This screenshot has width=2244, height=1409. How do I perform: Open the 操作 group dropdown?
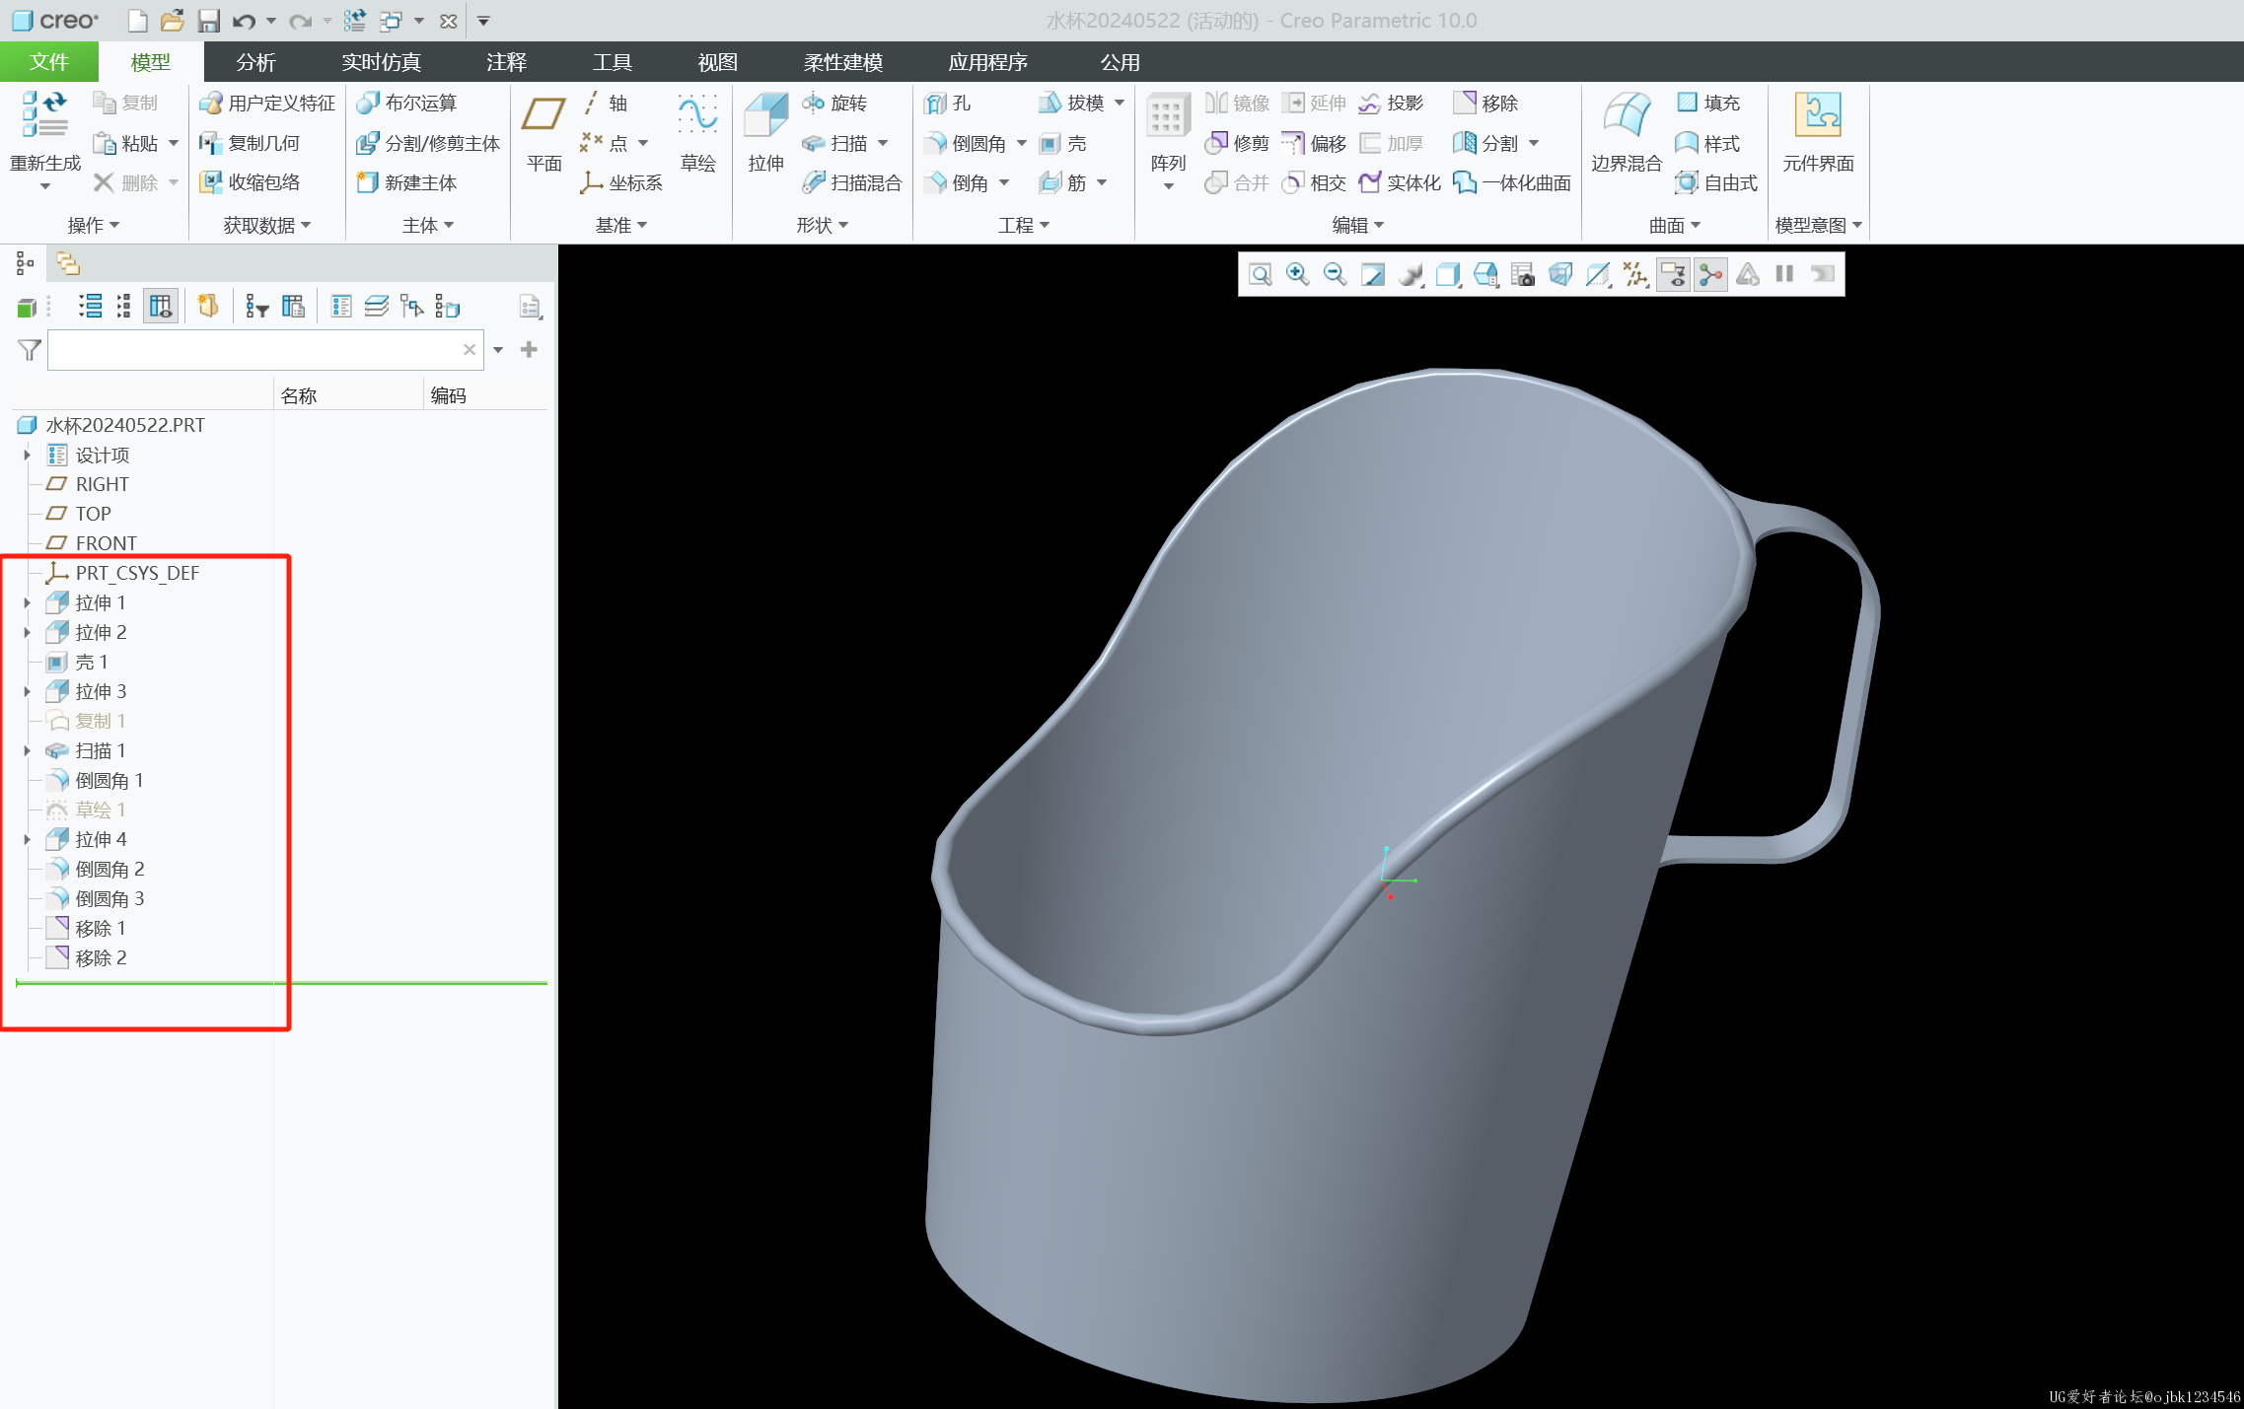(94, 226)
